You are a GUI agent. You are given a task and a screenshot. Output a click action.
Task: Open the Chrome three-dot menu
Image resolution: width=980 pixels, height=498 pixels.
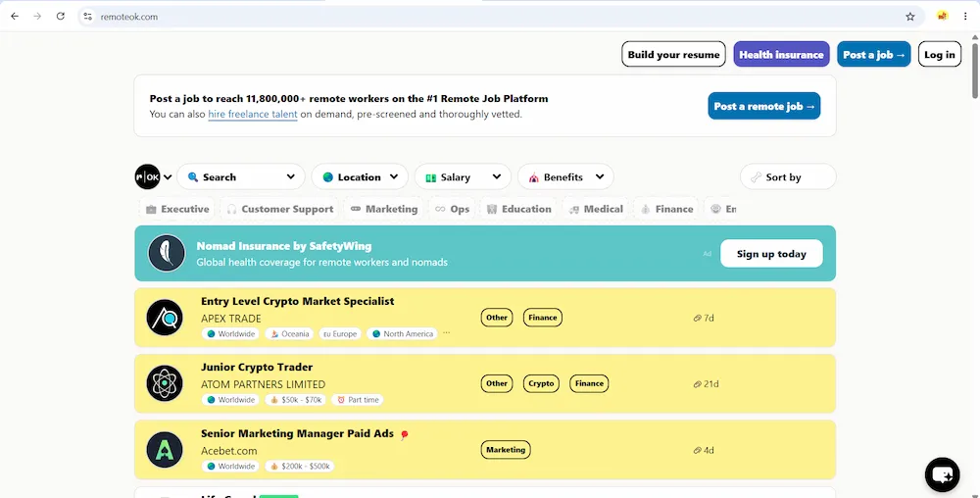[x=965, y=17]
